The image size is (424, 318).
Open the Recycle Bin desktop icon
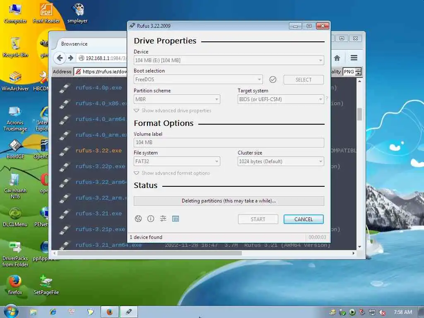15,47
